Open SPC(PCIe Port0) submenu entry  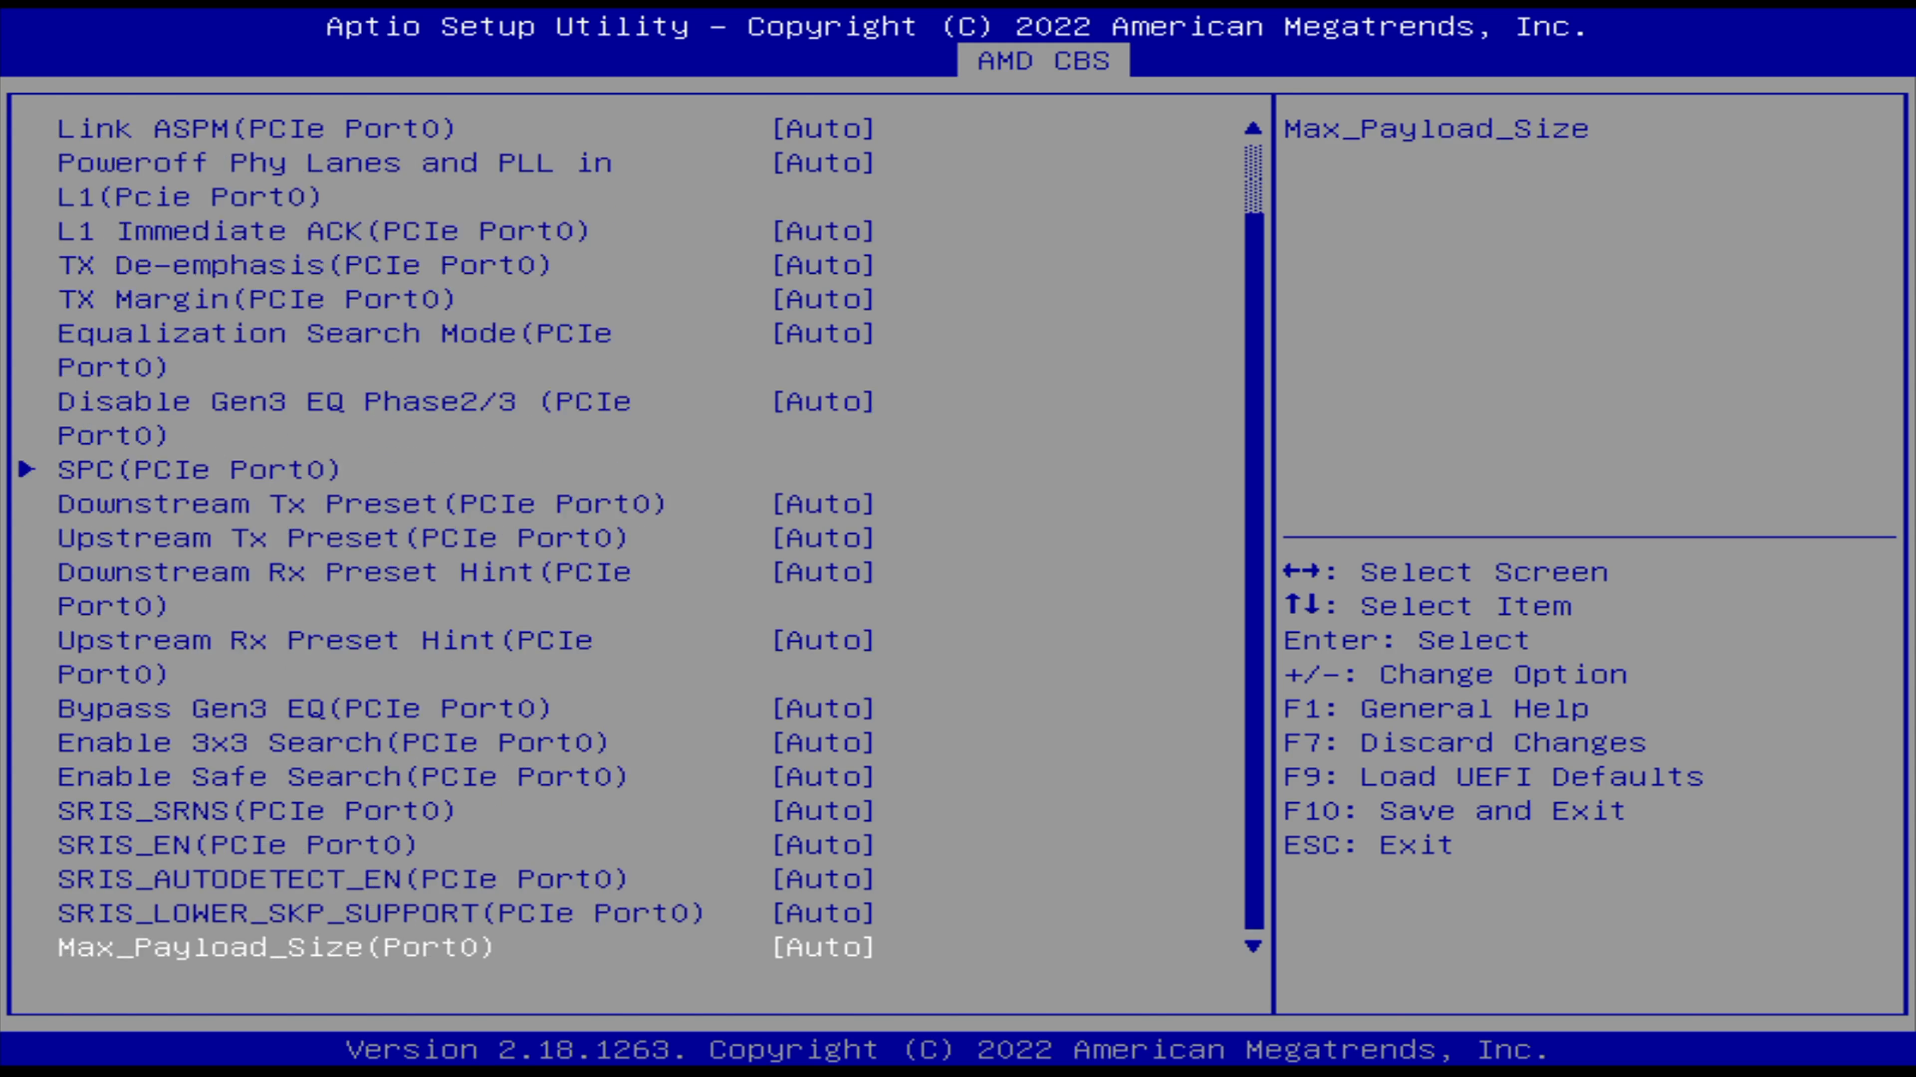199,470
